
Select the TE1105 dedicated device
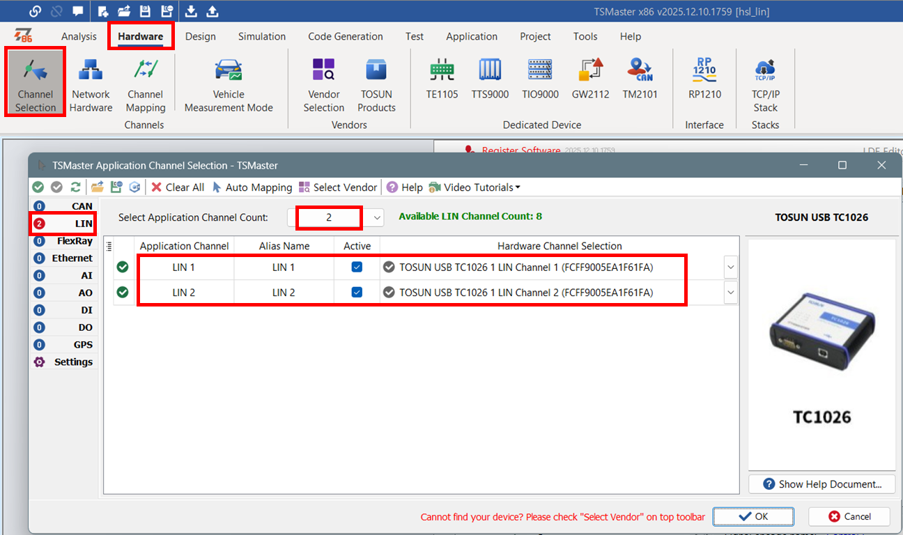[442, 78]
